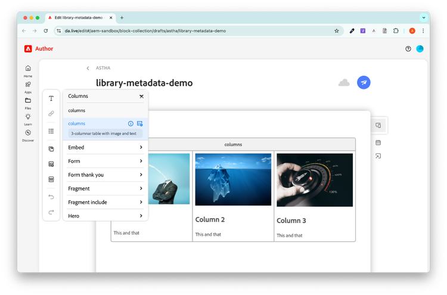Expand the Fragment block group
The height and width of the screenshot is (295, 447).
pos(105,188)
